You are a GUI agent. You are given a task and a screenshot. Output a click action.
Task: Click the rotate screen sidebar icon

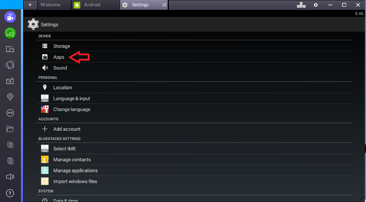[10, 49]
